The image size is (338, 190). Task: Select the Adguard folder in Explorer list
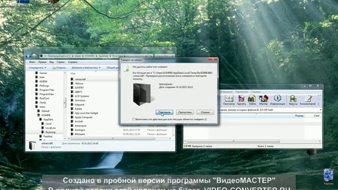(x=78, y=104)
